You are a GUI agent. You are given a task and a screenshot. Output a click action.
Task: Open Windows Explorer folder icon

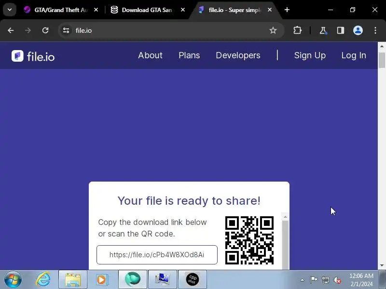tap(73, 279)
